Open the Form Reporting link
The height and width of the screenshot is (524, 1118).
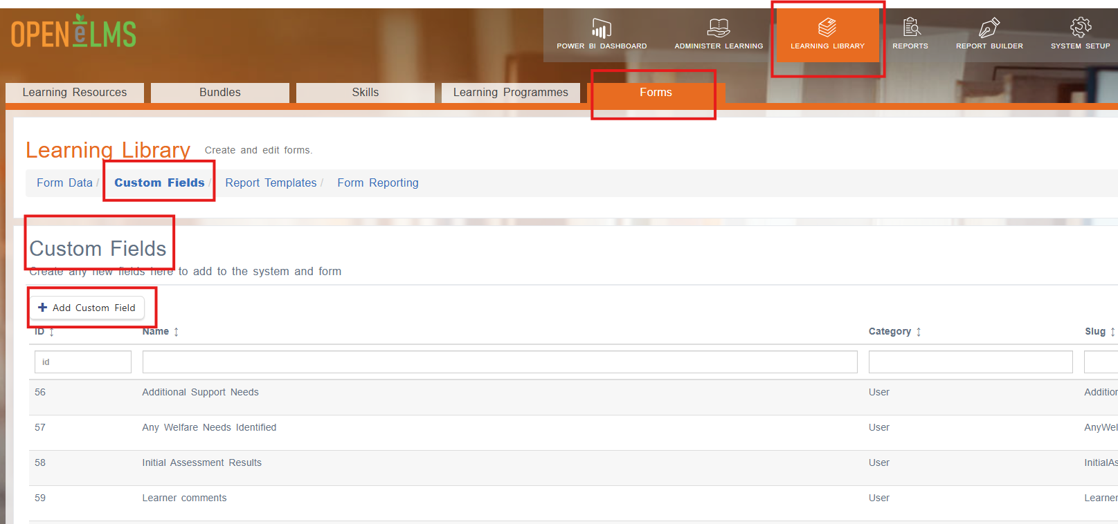coord(378,183)
